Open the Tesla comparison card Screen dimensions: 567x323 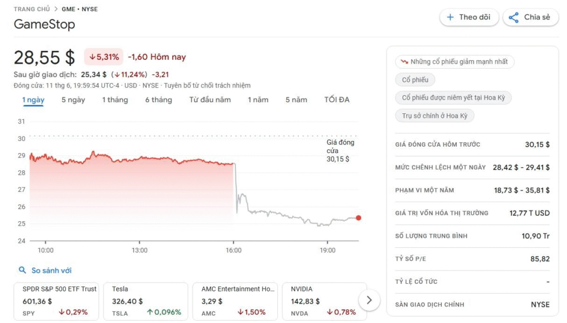[146, 301]
